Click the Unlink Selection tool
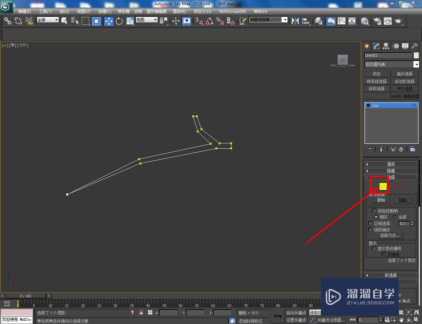Screen dimensions: 422x324 click(18, 21)
